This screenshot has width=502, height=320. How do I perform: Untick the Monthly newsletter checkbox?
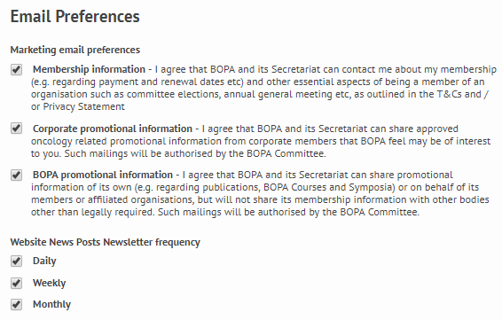[x=16, y=304]
